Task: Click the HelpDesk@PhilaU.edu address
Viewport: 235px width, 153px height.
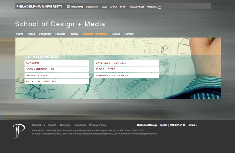Action: coord(106,134)
